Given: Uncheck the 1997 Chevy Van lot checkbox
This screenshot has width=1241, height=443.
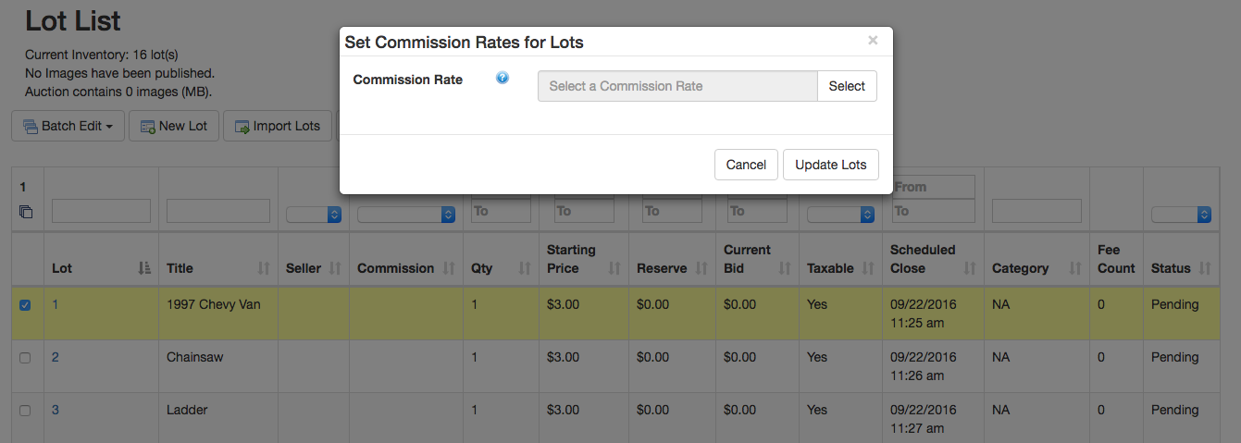Looking at the screenshot, I should point(25,305).
